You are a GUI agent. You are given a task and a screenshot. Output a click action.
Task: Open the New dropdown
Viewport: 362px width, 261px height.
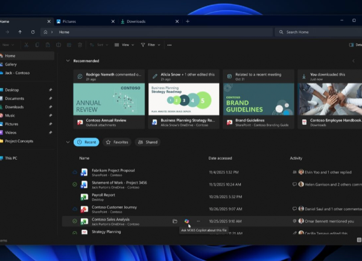coord(7,45)
